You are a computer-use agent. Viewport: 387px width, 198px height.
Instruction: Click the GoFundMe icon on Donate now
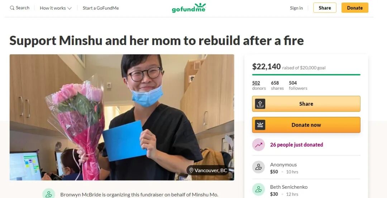pyautogui.click(x=260, y=125)
